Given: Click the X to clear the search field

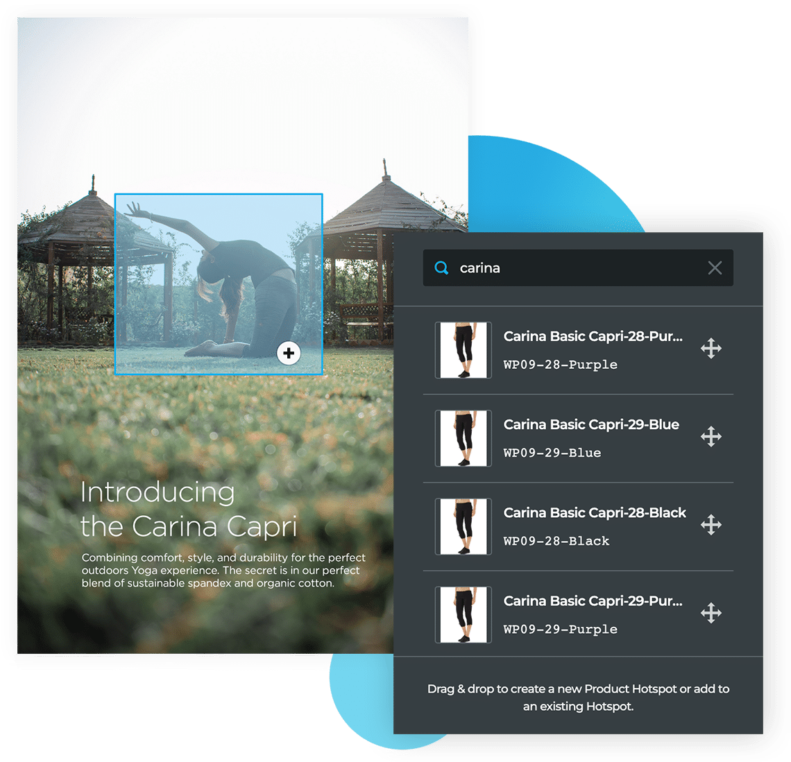Looking at the screenshot, I should click(715, 268).
